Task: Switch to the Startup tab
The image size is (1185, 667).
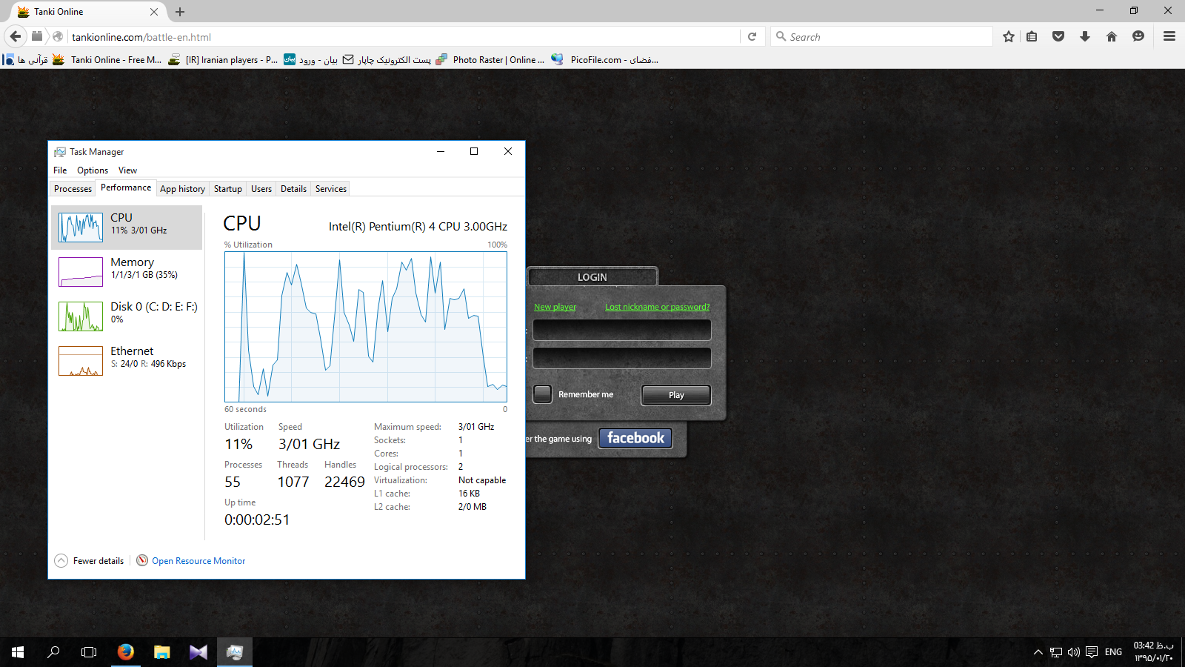Action: (x=227, y=189)
